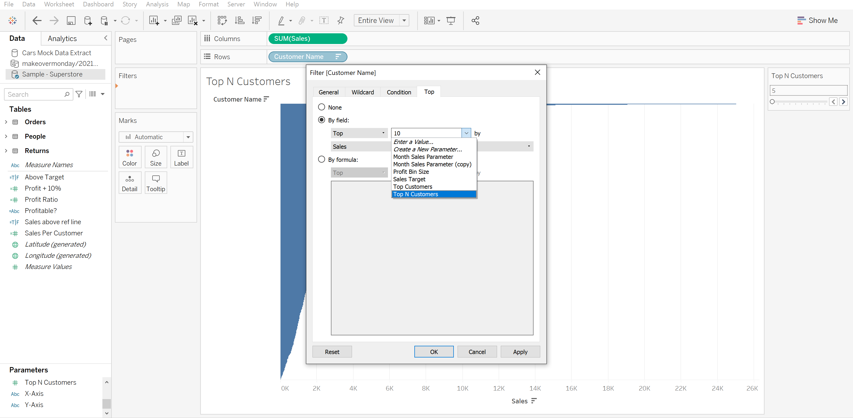The width and height of the screenshot is (853, 418).
Task: Click the New Data Source icon
Action: pyautogui.click(x=88, y=21)
